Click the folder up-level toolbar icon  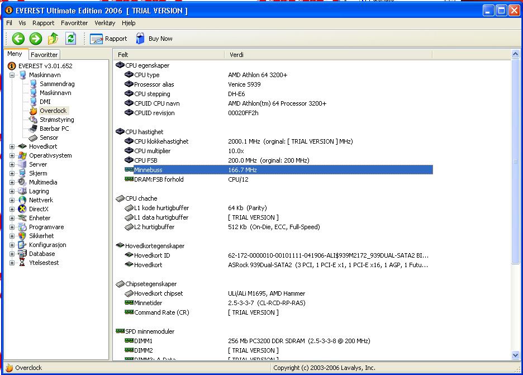click(53, 39)
